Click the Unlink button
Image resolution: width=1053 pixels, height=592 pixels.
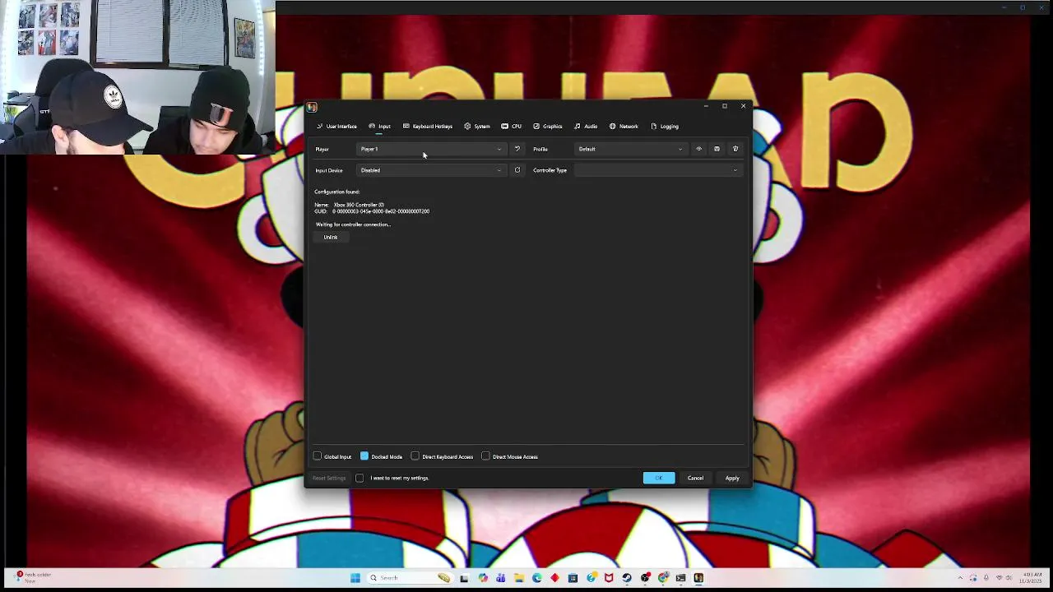click(331, 238)
